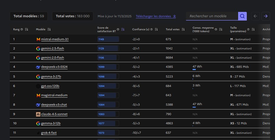Click the Google logo beside gemma-3-27b
This screenshot has height=140, width=275.
pyautogui.click(x=38, y=76)
